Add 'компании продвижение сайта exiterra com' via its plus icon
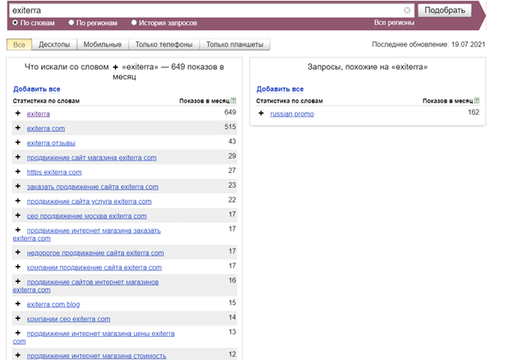This screenshot has width=512, height=360. pyautogui.click(x=18, y=267)
